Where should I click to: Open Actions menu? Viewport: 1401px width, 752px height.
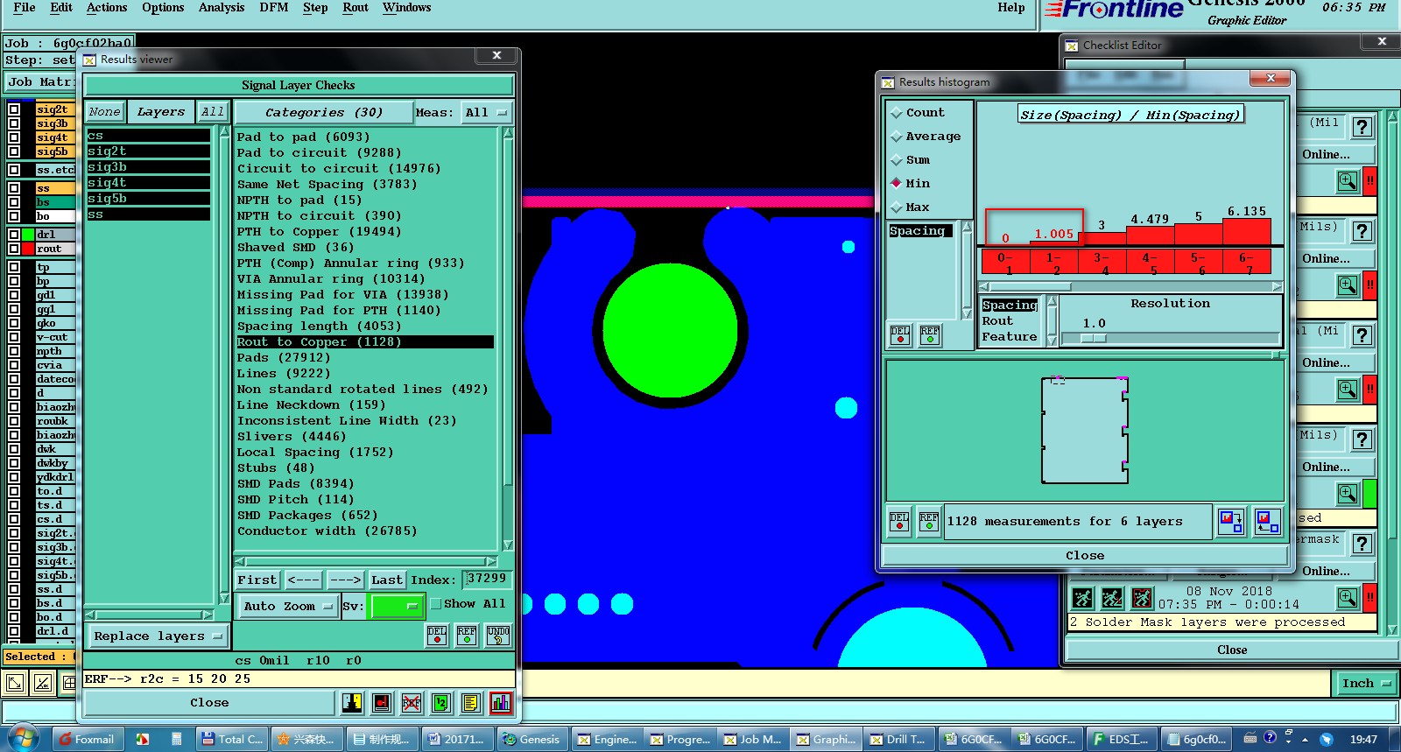[x=107, y=7]
